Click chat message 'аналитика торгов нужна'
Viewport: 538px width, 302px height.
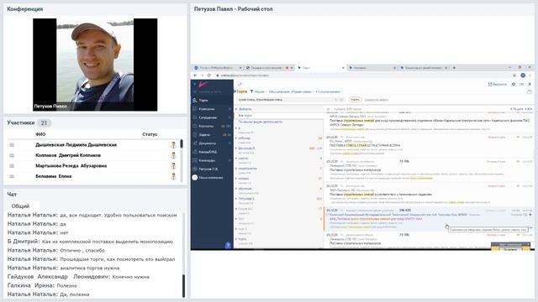tap(90, 268)
